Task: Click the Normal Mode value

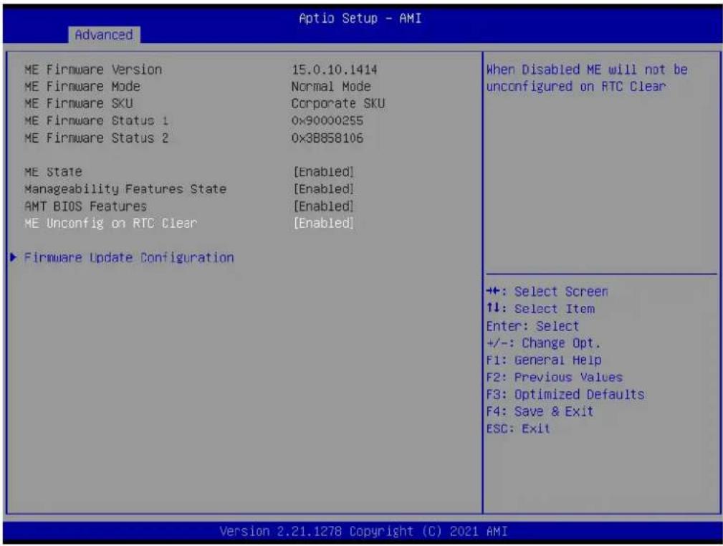Action: point(331,87)
